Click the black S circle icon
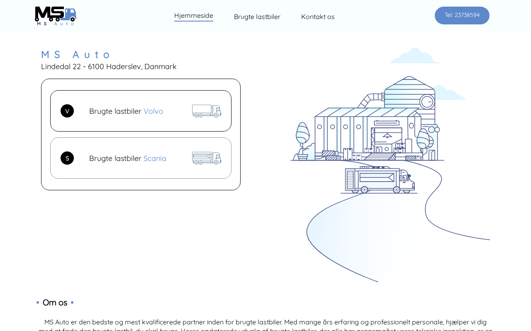The image size is (531, 331). tap(67, 158)
